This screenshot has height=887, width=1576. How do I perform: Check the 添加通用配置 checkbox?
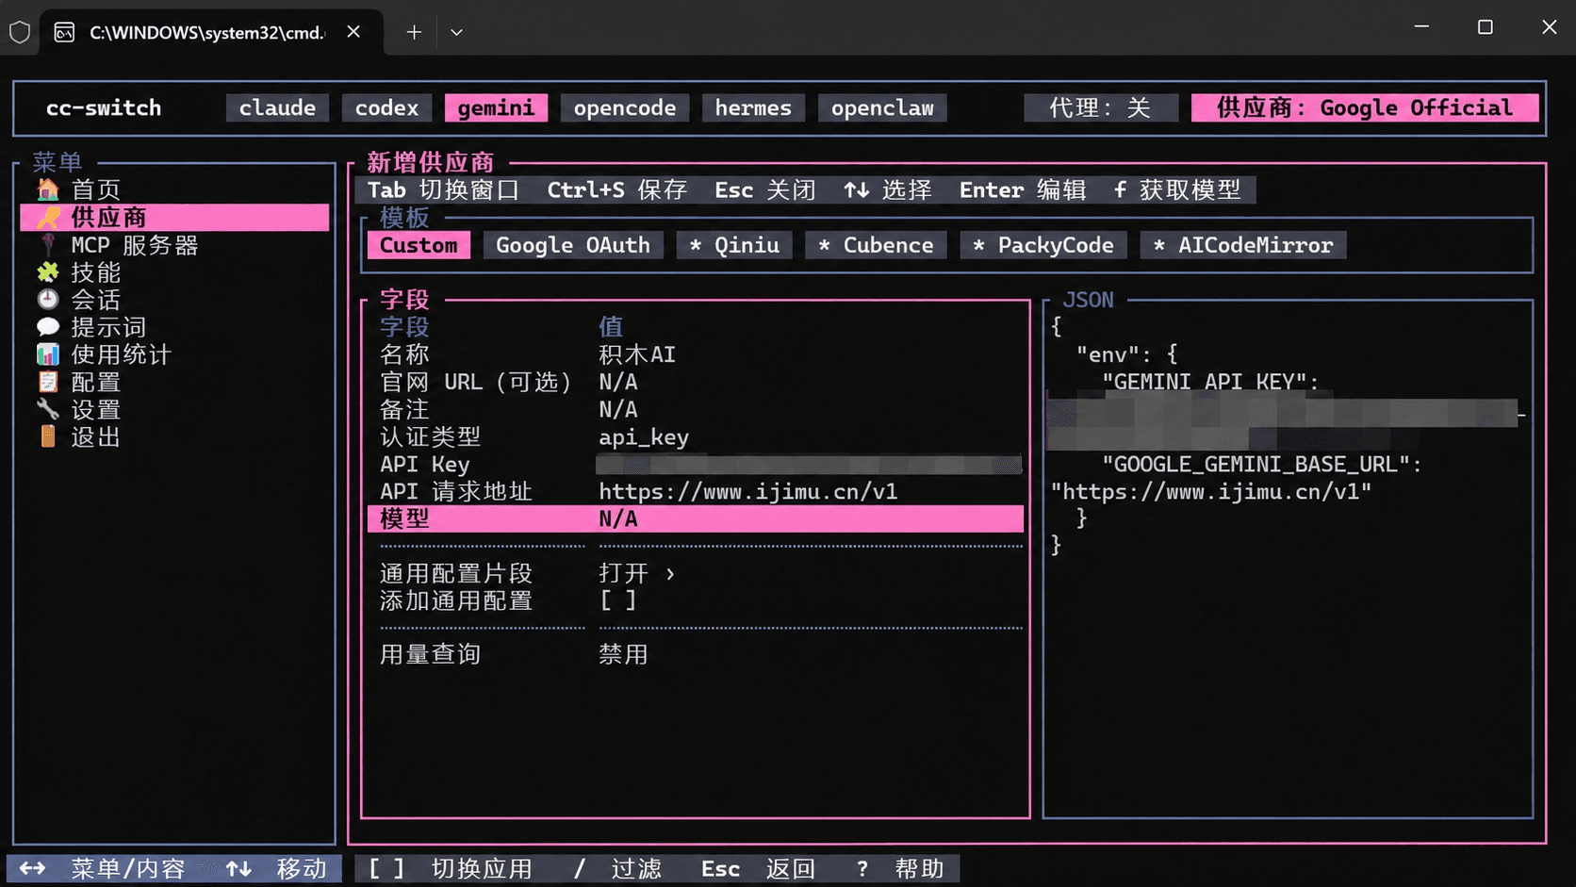(618, 600)
